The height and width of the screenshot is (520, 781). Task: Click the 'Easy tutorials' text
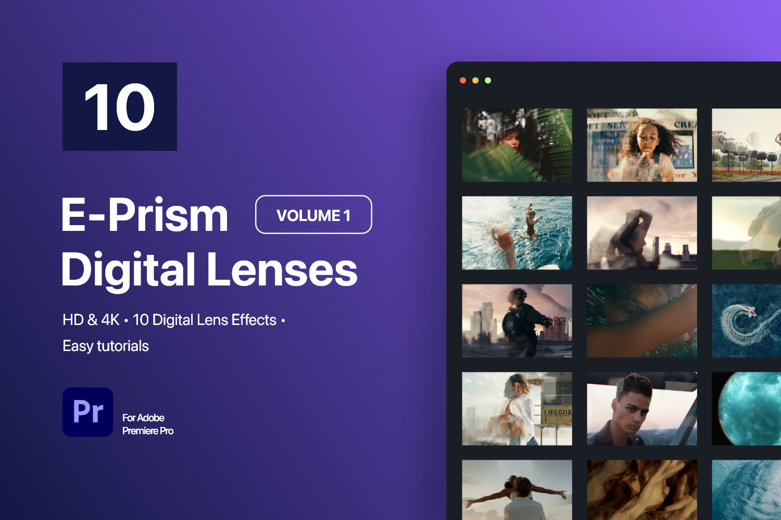click(106, 346)
